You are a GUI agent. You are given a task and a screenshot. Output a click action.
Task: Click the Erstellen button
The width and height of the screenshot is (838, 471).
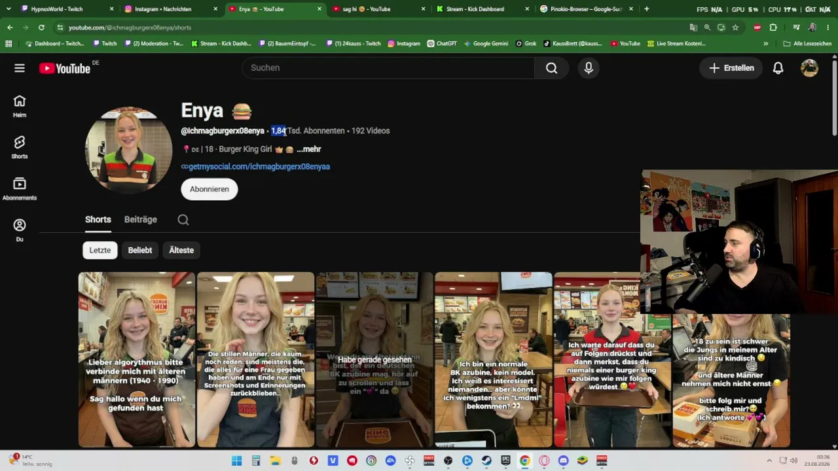click(731, 68)
